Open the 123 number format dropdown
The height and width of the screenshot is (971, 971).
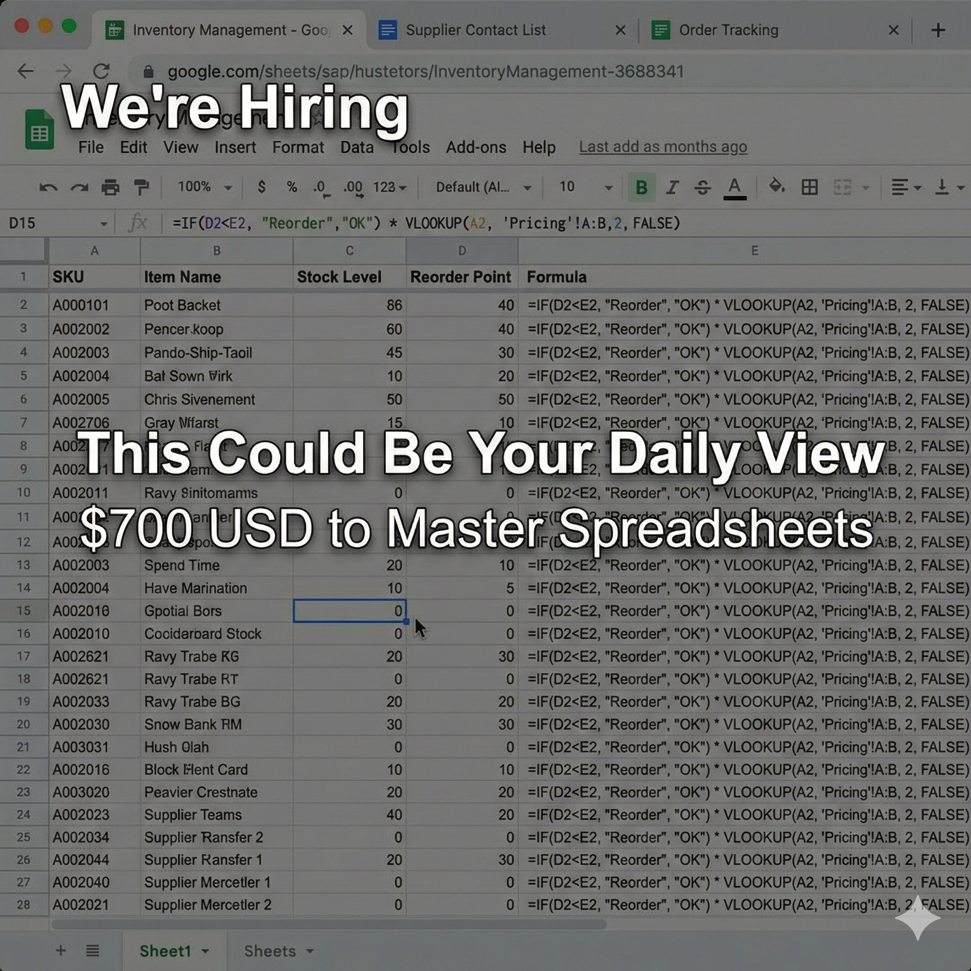click(x=390, y=187)
